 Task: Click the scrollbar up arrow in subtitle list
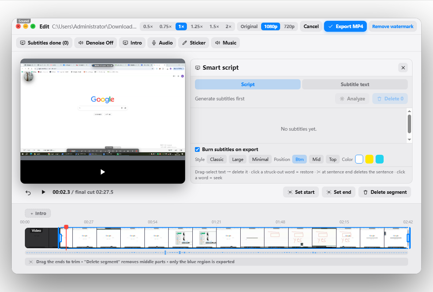pyautogui.click(x=410, y=111)
